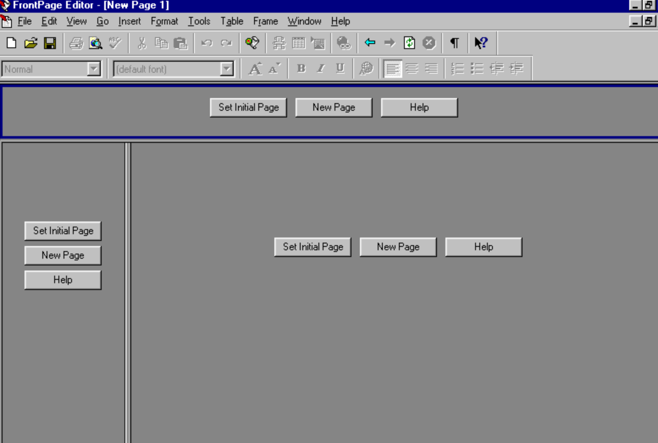The height and width of the screenshot is (443, 658).
Task: Click Help button in left frame
Action: (63, 280)
